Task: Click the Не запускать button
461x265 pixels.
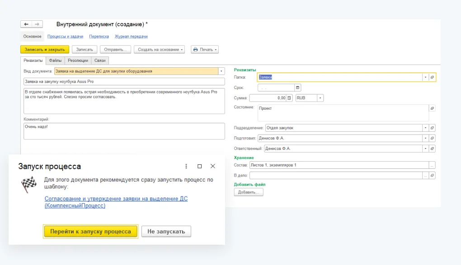Action: pos(166,231)
